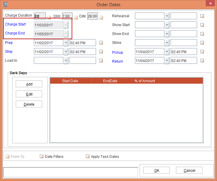This screenshot has height=181, width=217.
Task: Open the Pickup date dropdown
Action: (167, 52)
